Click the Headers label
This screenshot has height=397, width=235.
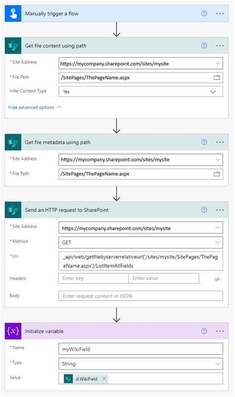[18, 278]
